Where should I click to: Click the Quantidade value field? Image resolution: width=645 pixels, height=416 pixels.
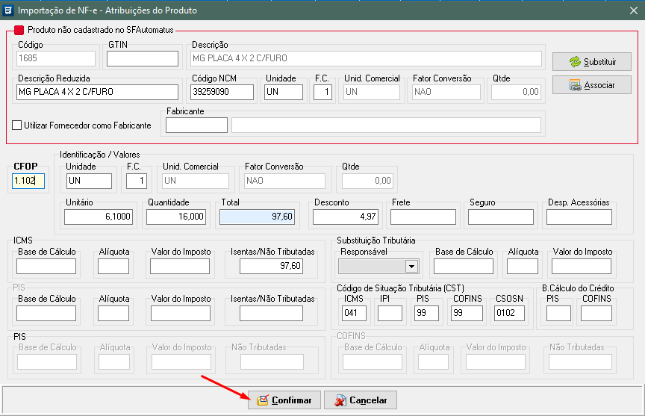[175, 217]
